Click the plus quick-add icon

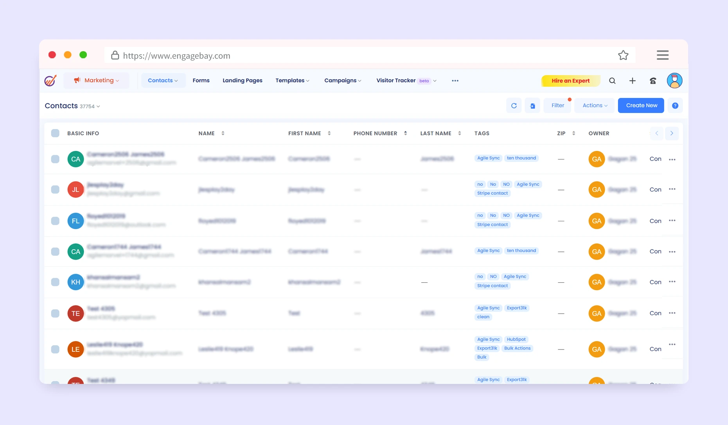pyautogui.click(x=632, y=81)
